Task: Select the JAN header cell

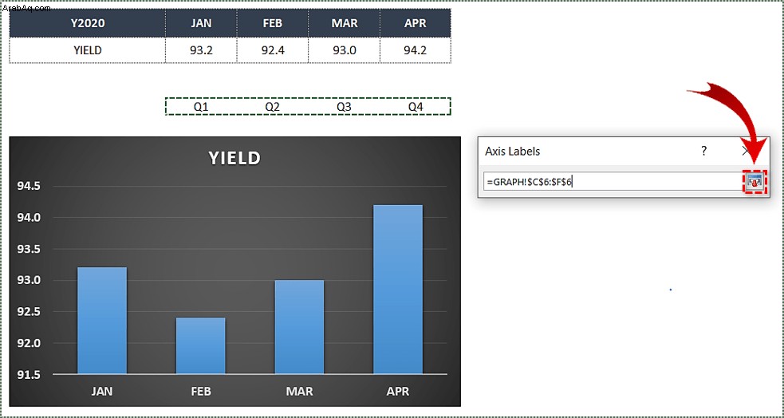Action: click(201, 23)
